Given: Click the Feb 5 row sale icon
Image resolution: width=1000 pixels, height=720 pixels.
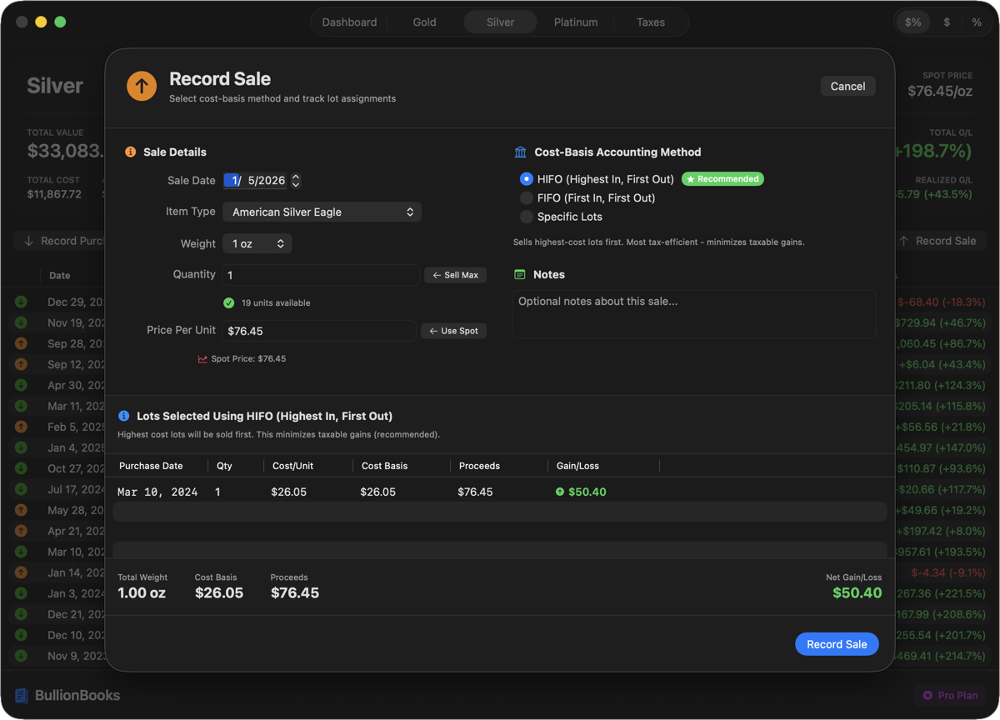Looking at the screenshot, I should 21,427.
